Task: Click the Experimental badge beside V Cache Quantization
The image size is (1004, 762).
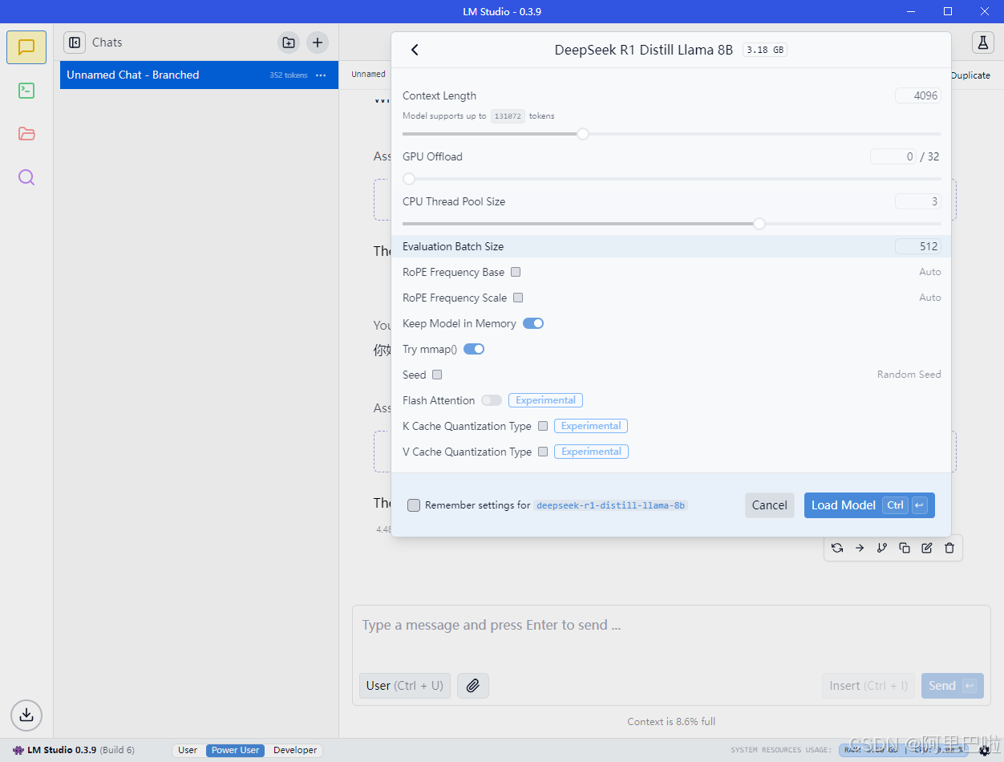Action: (591, 452)
